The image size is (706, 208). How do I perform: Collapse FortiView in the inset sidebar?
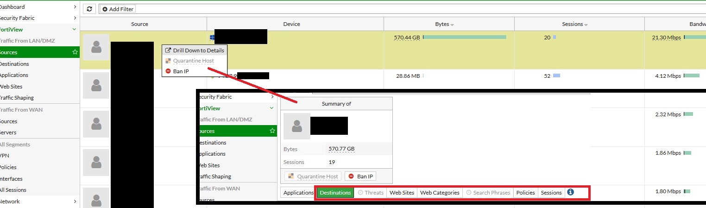272,108
